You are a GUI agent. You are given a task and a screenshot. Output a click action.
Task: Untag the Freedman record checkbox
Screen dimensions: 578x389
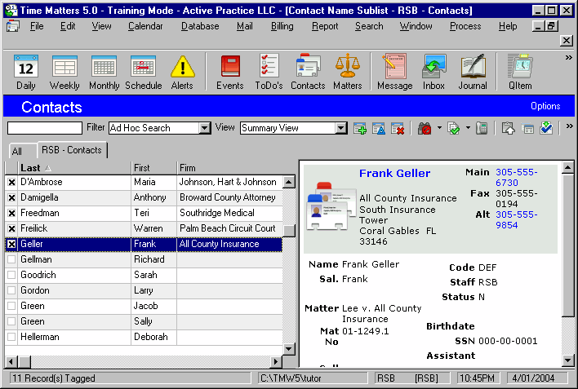[11, 214]
